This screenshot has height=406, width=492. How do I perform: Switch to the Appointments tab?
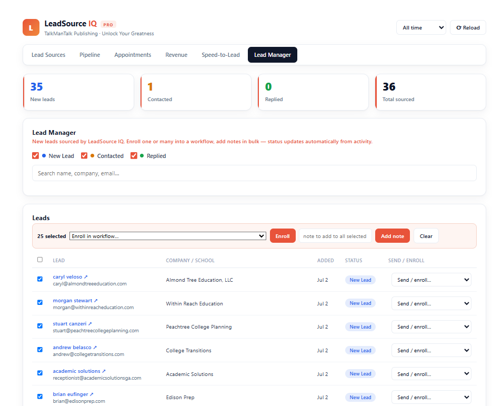133,55
